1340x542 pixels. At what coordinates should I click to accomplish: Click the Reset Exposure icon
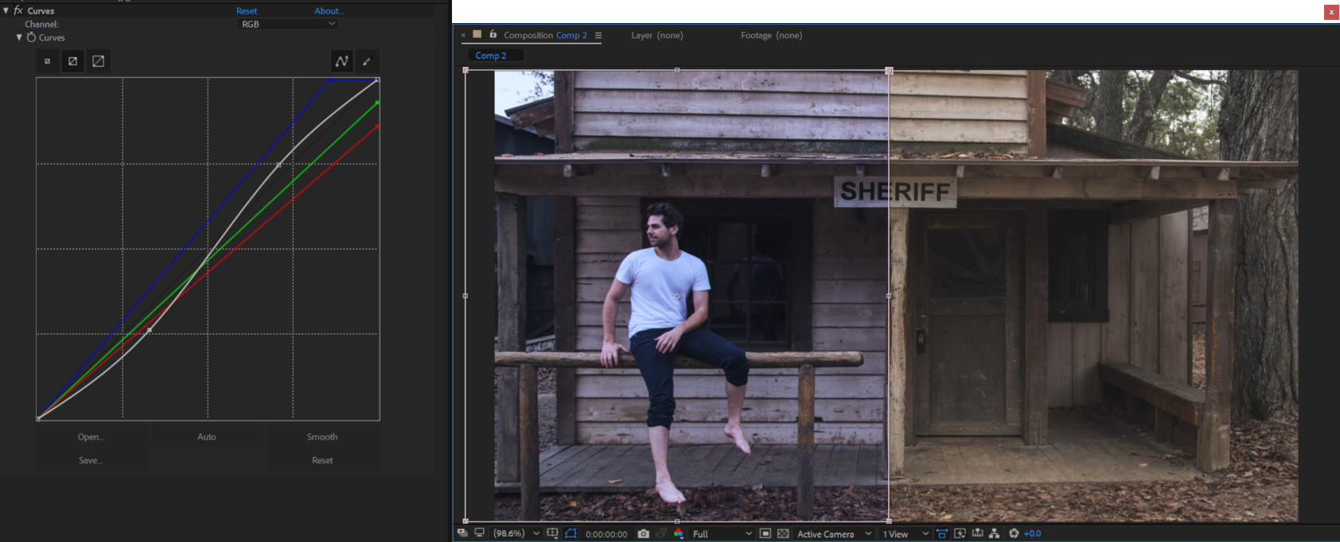[x=1014, y=533]
